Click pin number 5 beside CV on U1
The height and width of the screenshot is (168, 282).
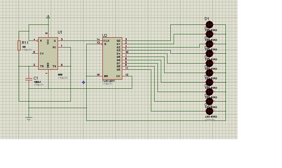point(34,52)
